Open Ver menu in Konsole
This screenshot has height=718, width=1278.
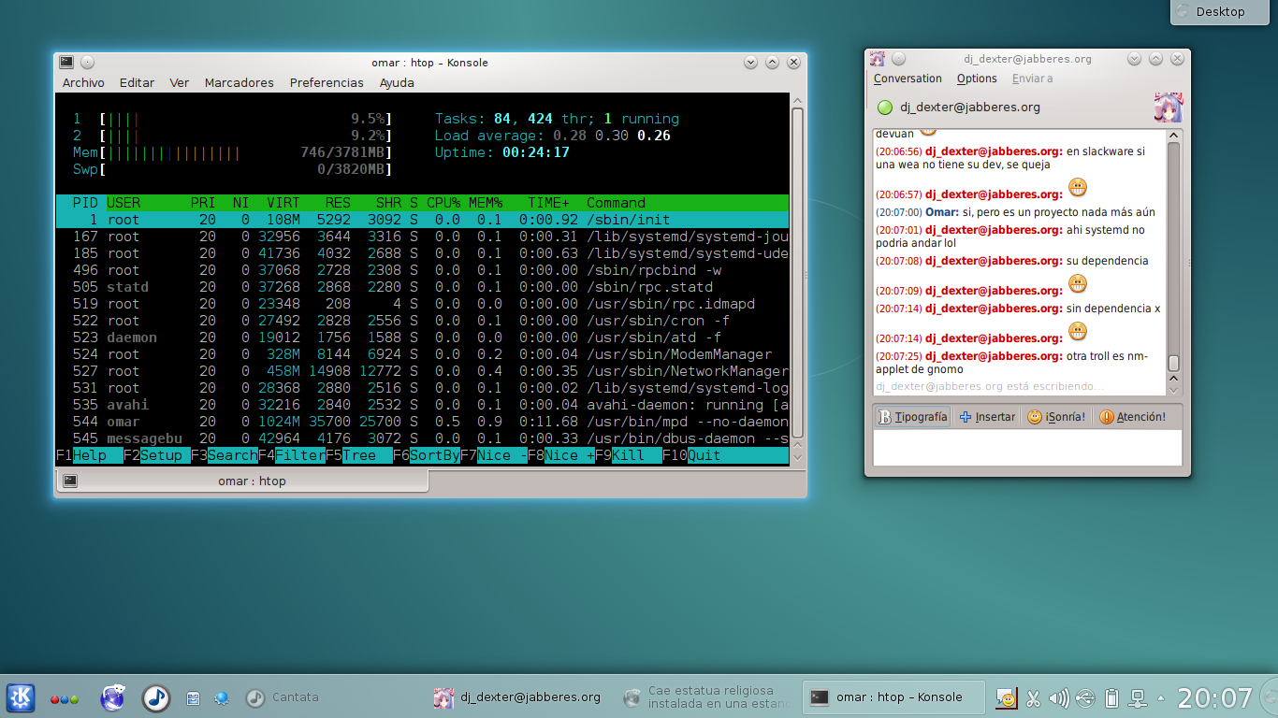(x=180, y=82)
